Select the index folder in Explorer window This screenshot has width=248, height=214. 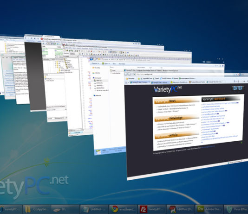(113, 71)
